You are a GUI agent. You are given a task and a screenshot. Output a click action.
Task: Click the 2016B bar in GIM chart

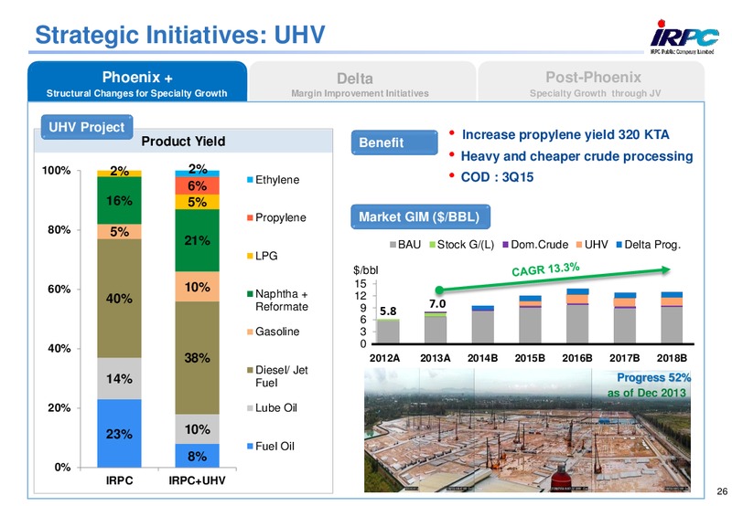(x=577, y=316)
